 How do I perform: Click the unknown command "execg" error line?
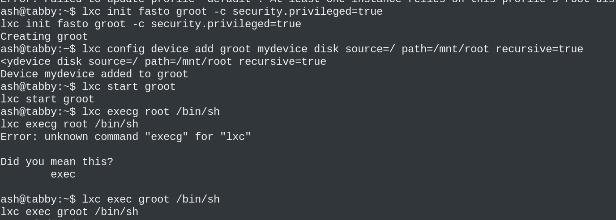[x=126, y=137]
